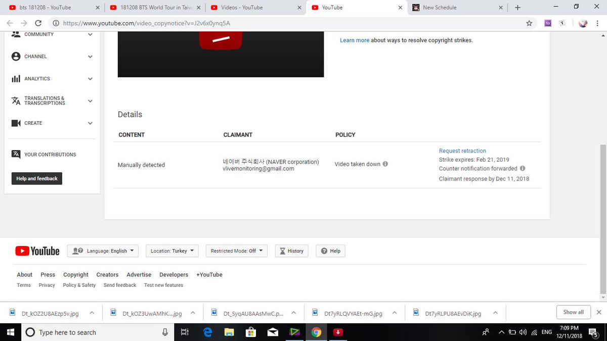Click the YouTube logo in the footer
607x341 pixels.
37,251
